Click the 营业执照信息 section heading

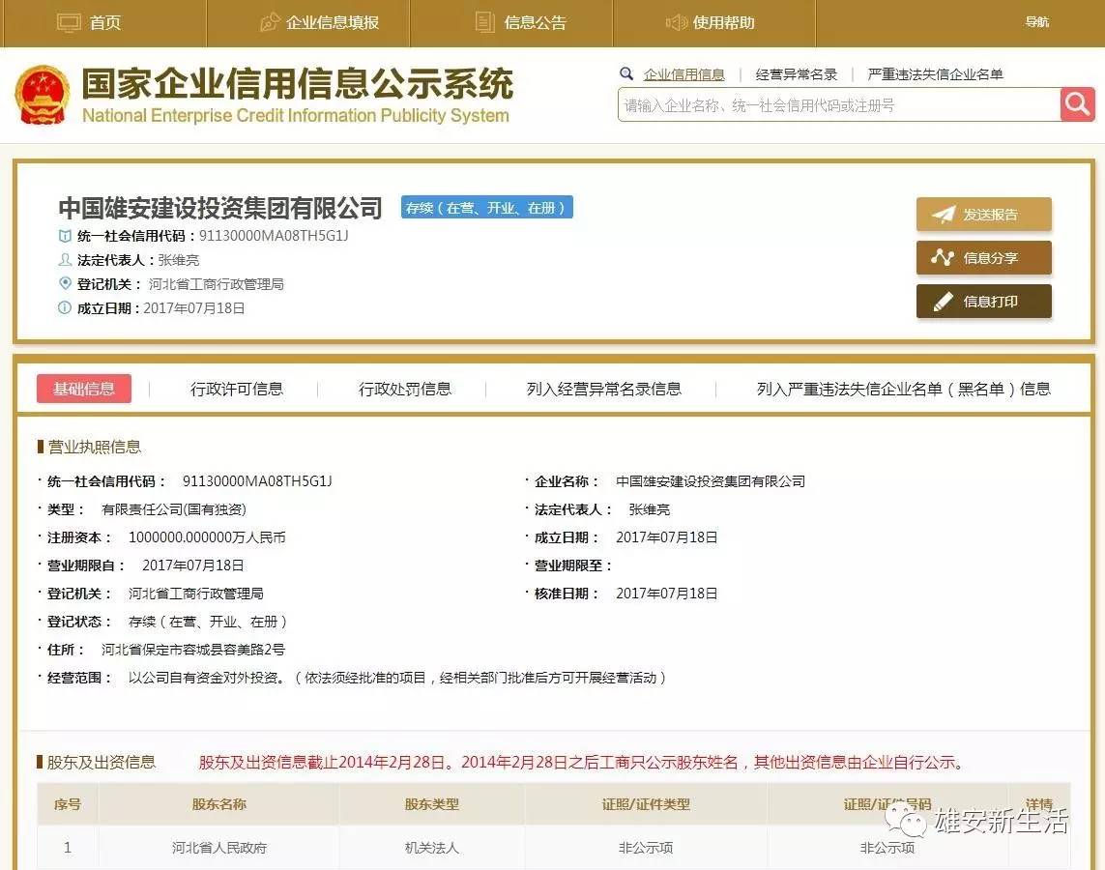click(x=95, y=447)
